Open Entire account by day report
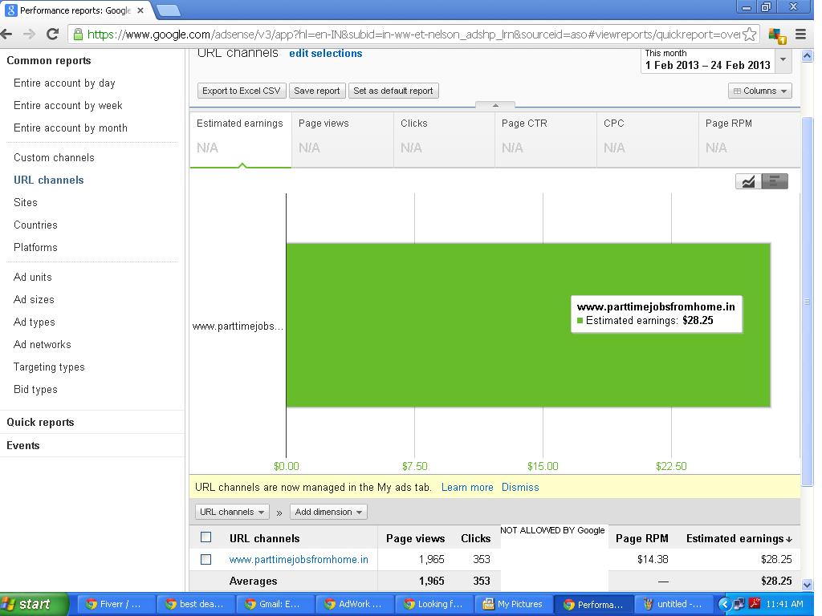822x616 pixels. 64,83
